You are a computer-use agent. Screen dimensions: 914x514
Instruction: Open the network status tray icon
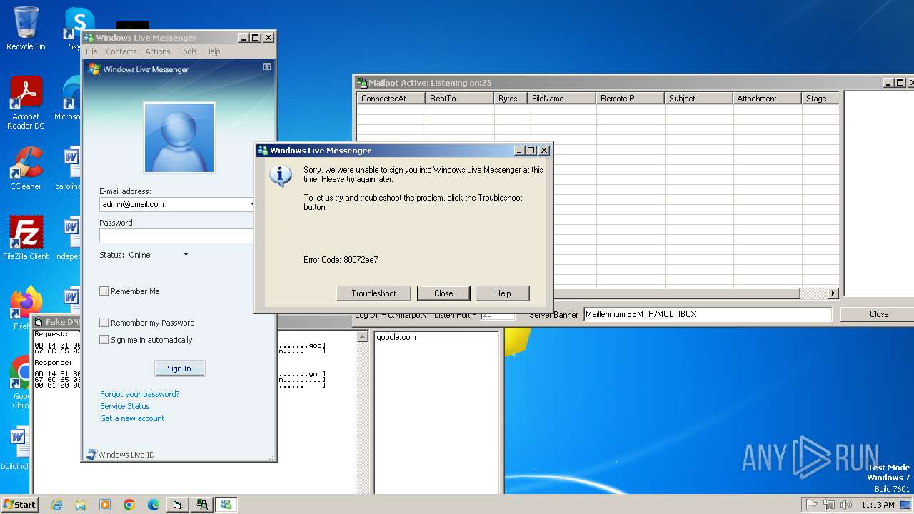pos(829,505)
